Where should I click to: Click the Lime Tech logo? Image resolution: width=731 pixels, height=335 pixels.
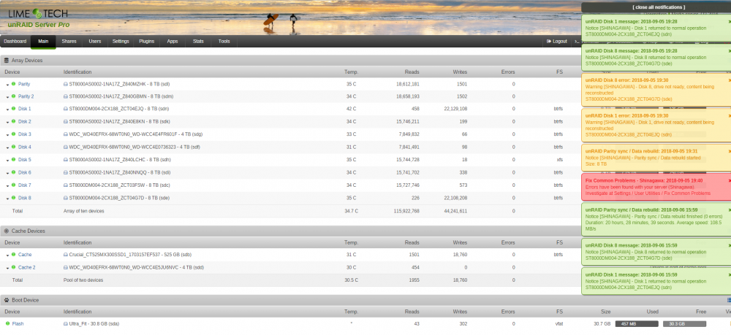38,14
